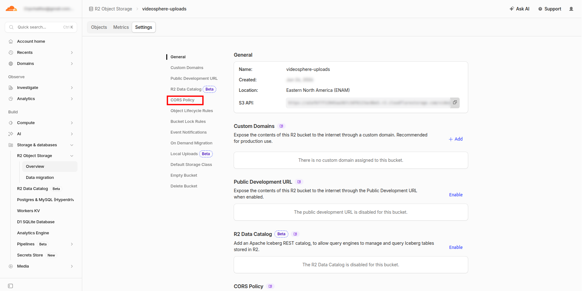Focus the Quick search field
The width and height of the screenshot is (582, 291).
pyautogui.click(x=41, y=27)
